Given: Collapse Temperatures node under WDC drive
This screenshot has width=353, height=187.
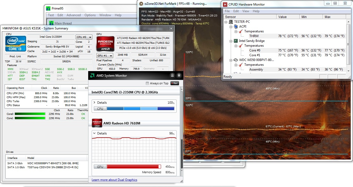Looking at the screenshot, I should (236, 65).
